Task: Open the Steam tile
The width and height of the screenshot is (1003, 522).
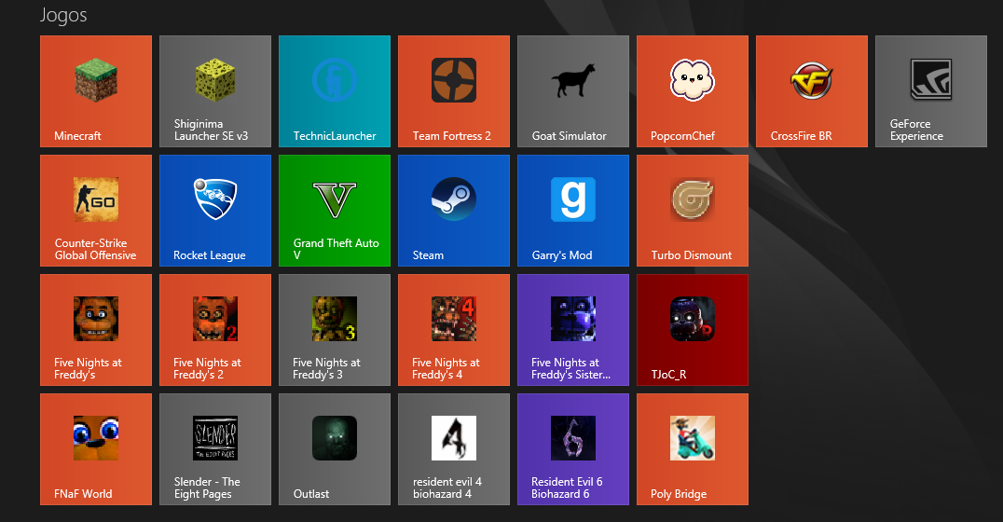Action: click(454, 211)
